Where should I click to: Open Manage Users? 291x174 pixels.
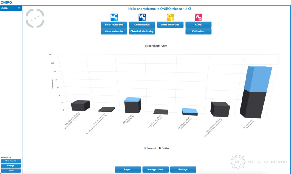155,169
